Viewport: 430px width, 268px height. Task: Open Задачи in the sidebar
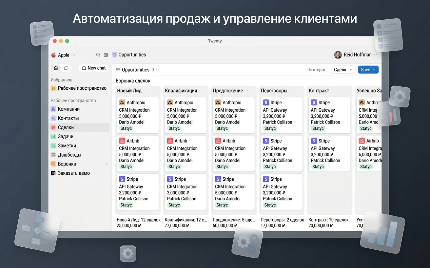[80, 136]
